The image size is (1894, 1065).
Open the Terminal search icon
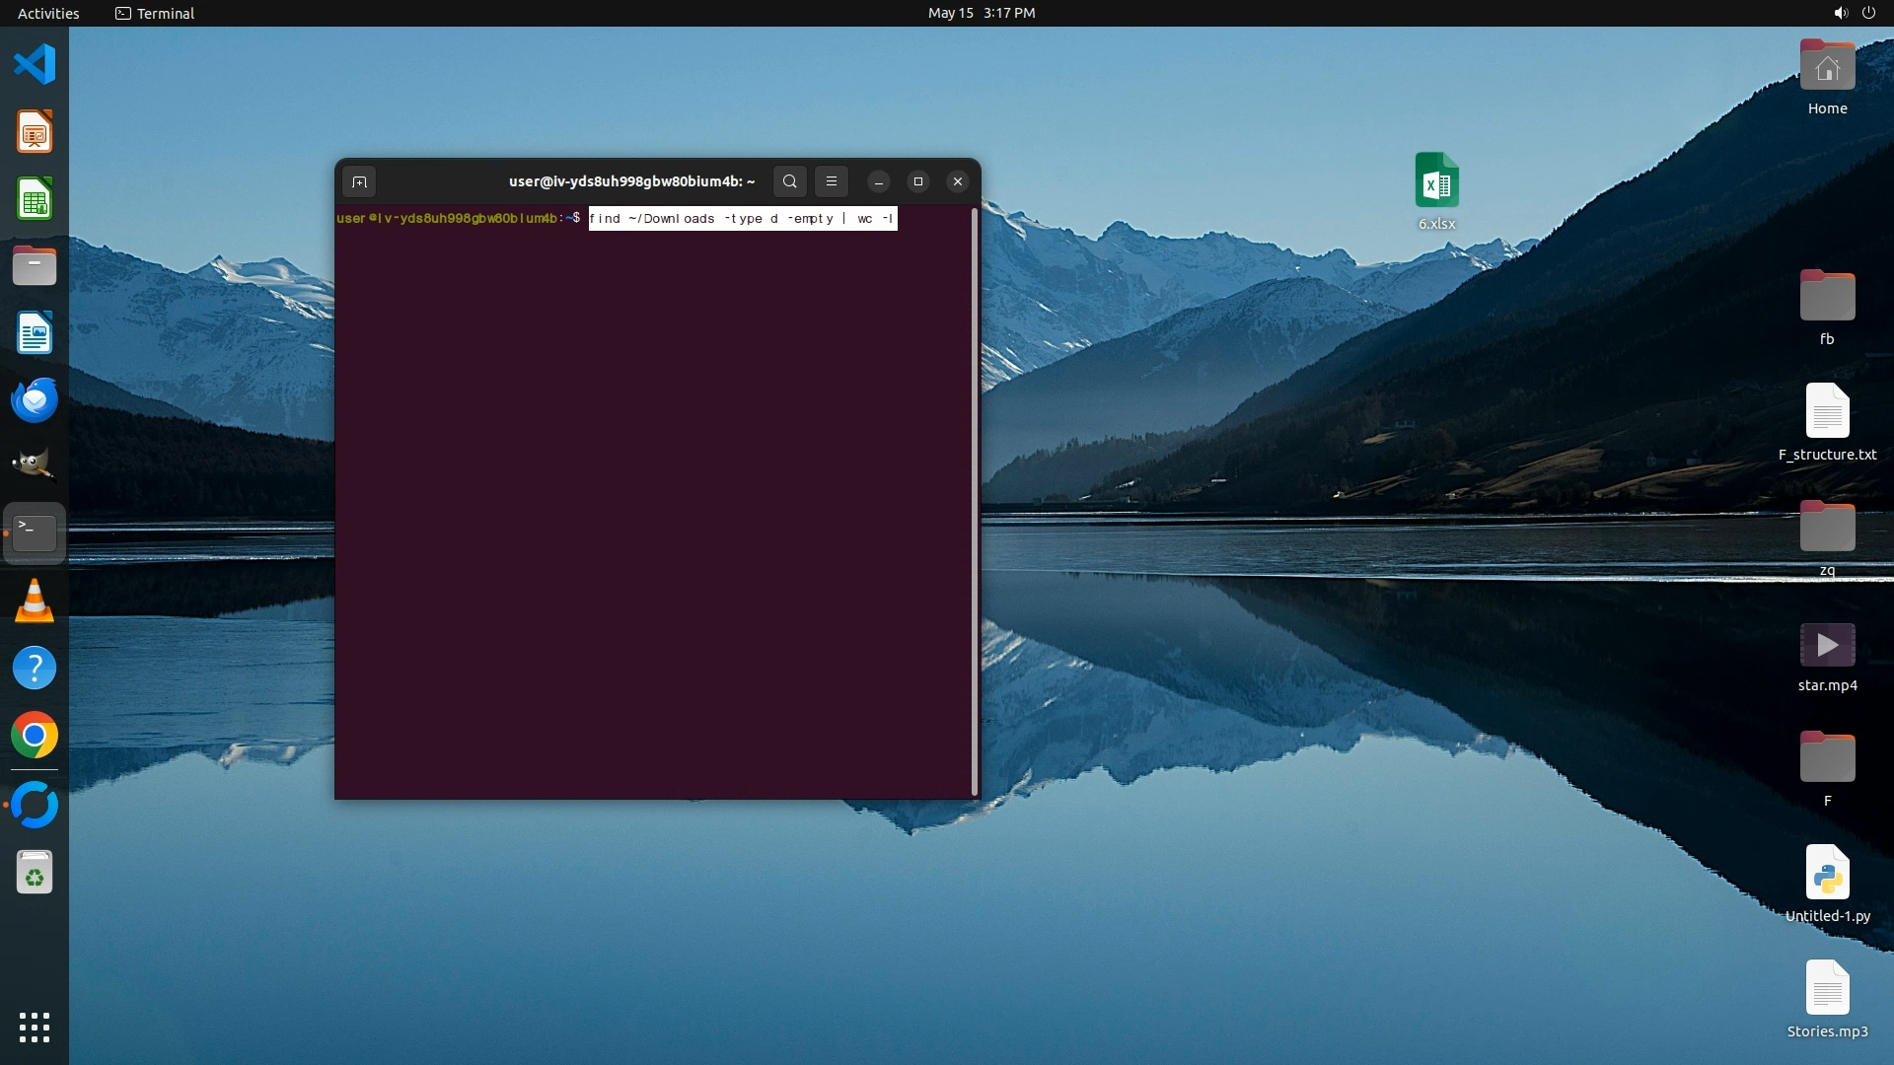[x=789, y=181]
